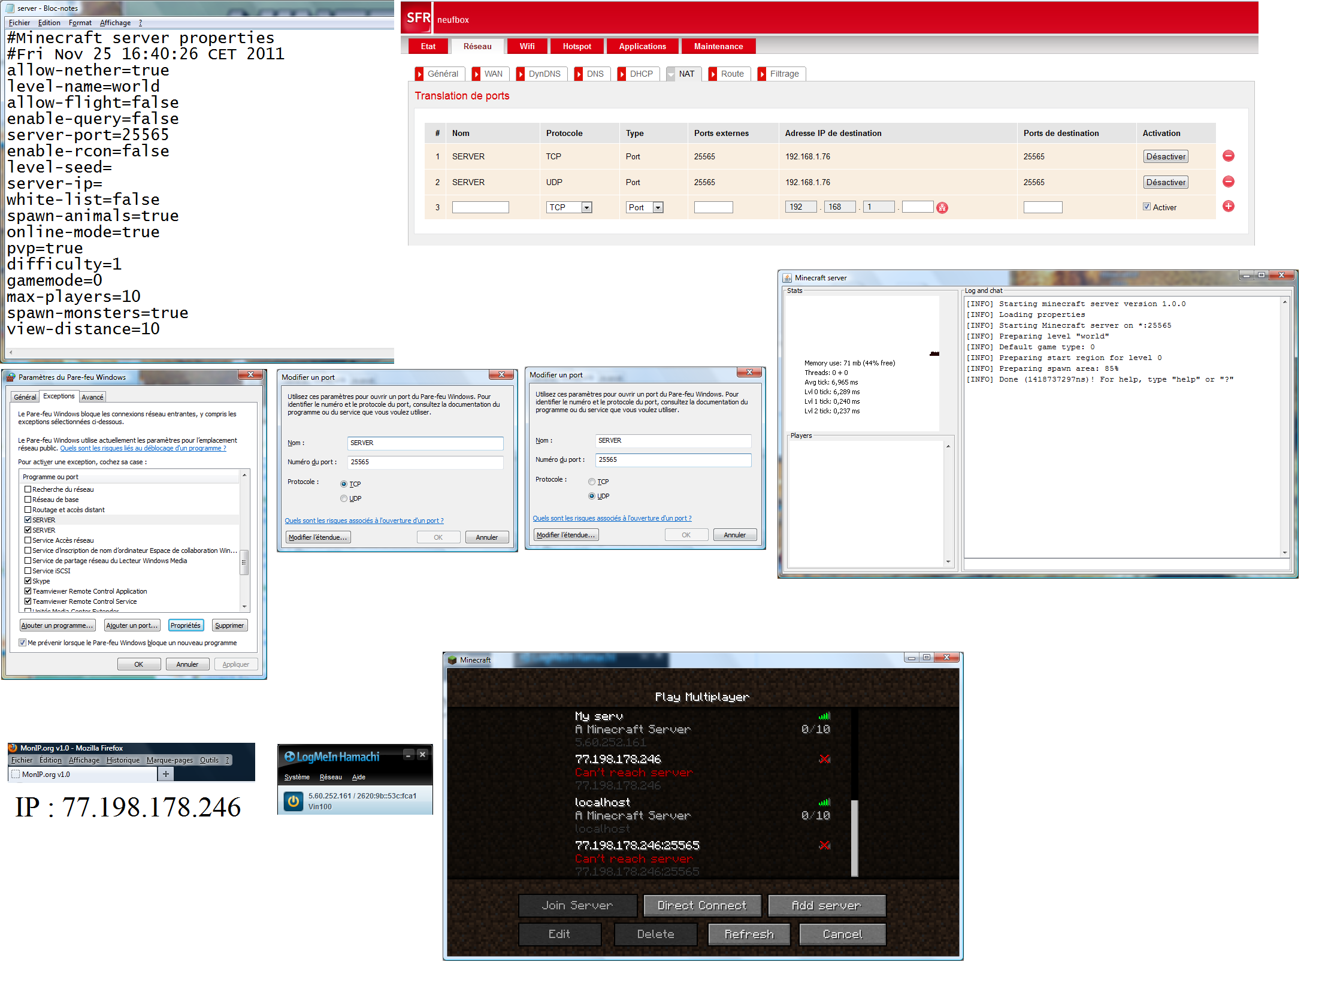This screenshot has height=986, width=1325.
Task: Select the localhost server entry
Action: [x=702, y=815]
